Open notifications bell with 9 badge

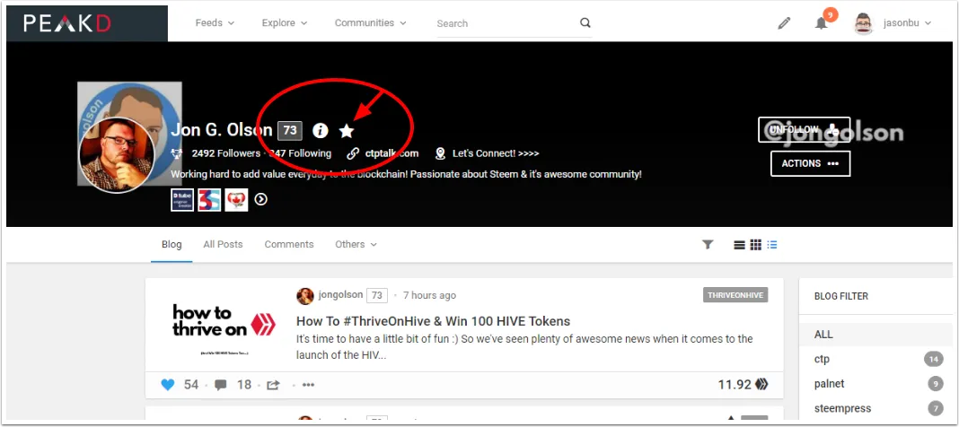click(822, 22)
